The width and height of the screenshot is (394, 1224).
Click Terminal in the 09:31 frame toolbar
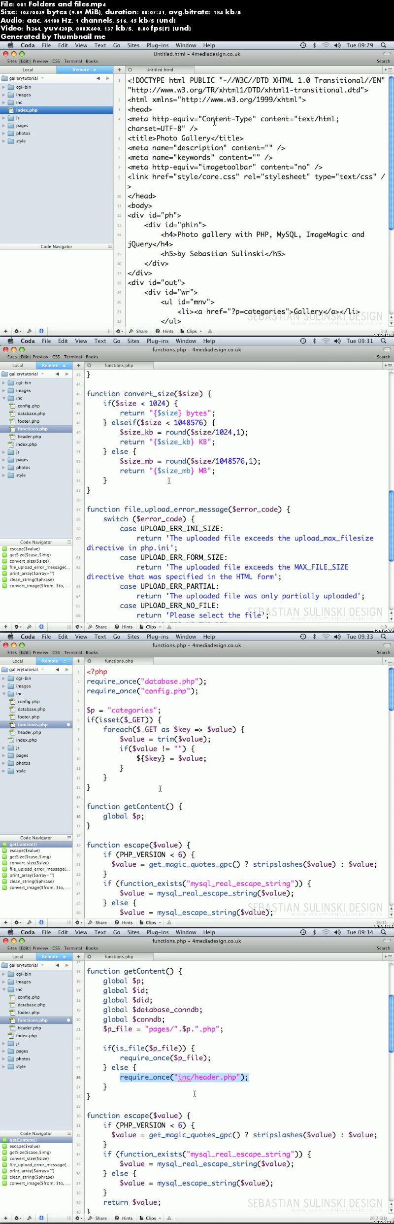click(73, 357)
